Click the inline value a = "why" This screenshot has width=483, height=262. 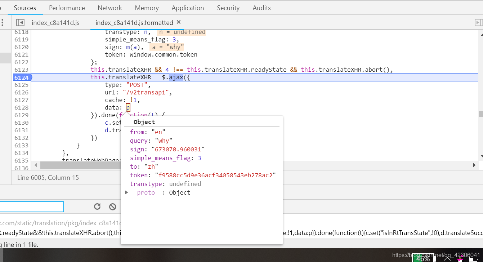167,47
